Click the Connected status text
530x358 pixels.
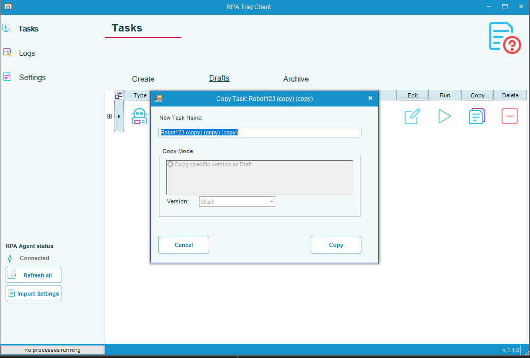click(x=35, y=259)
